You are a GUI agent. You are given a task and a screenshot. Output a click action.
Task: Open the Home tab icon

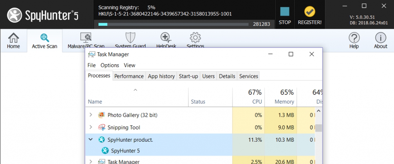pyautogui.click(x=13, y=37)
